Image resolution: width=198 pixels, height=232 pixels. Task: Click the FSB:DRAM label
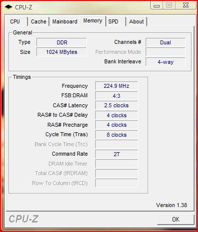(x=74, y=95)
